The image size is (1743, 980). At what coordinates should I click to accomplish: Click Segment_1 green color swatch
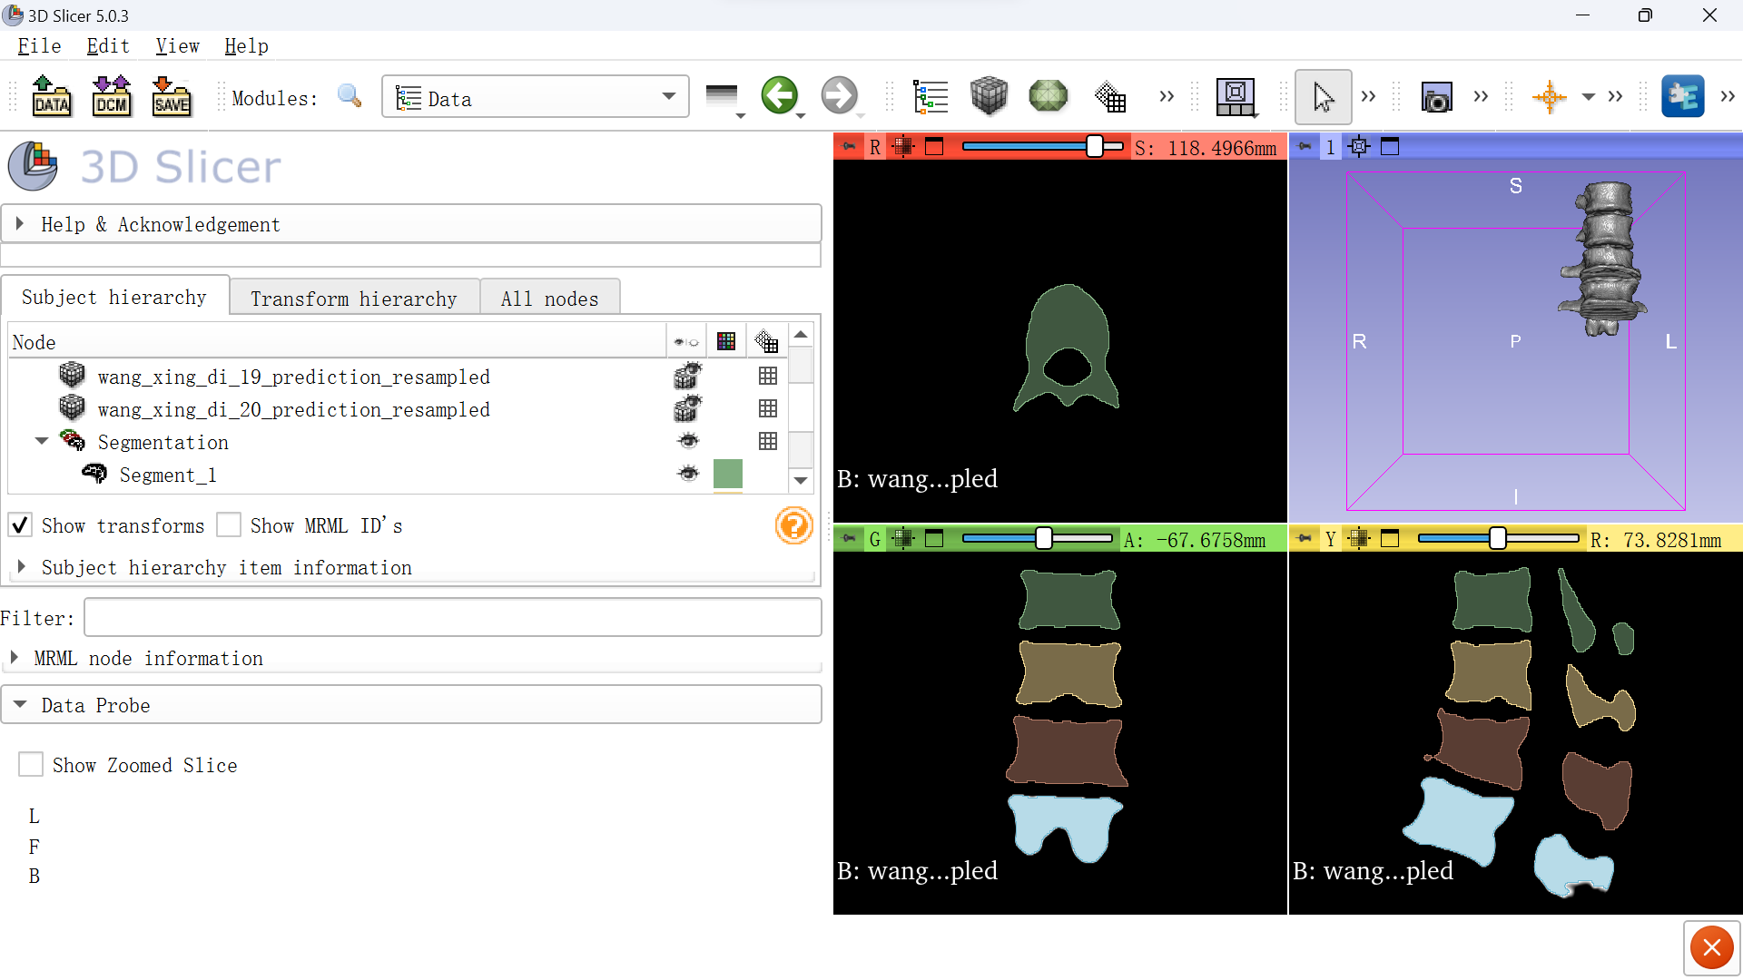coord(728,474)
